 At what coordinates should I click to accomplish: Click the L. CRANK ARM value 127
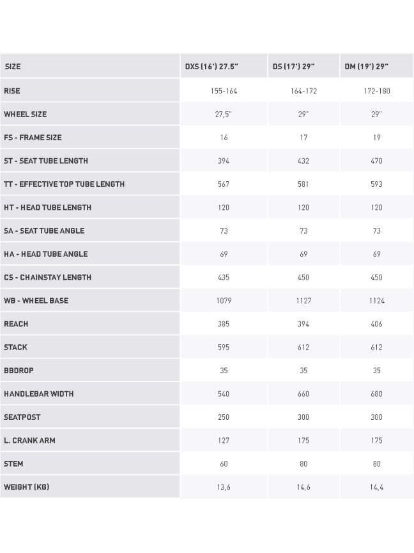(x=224, y=440)
